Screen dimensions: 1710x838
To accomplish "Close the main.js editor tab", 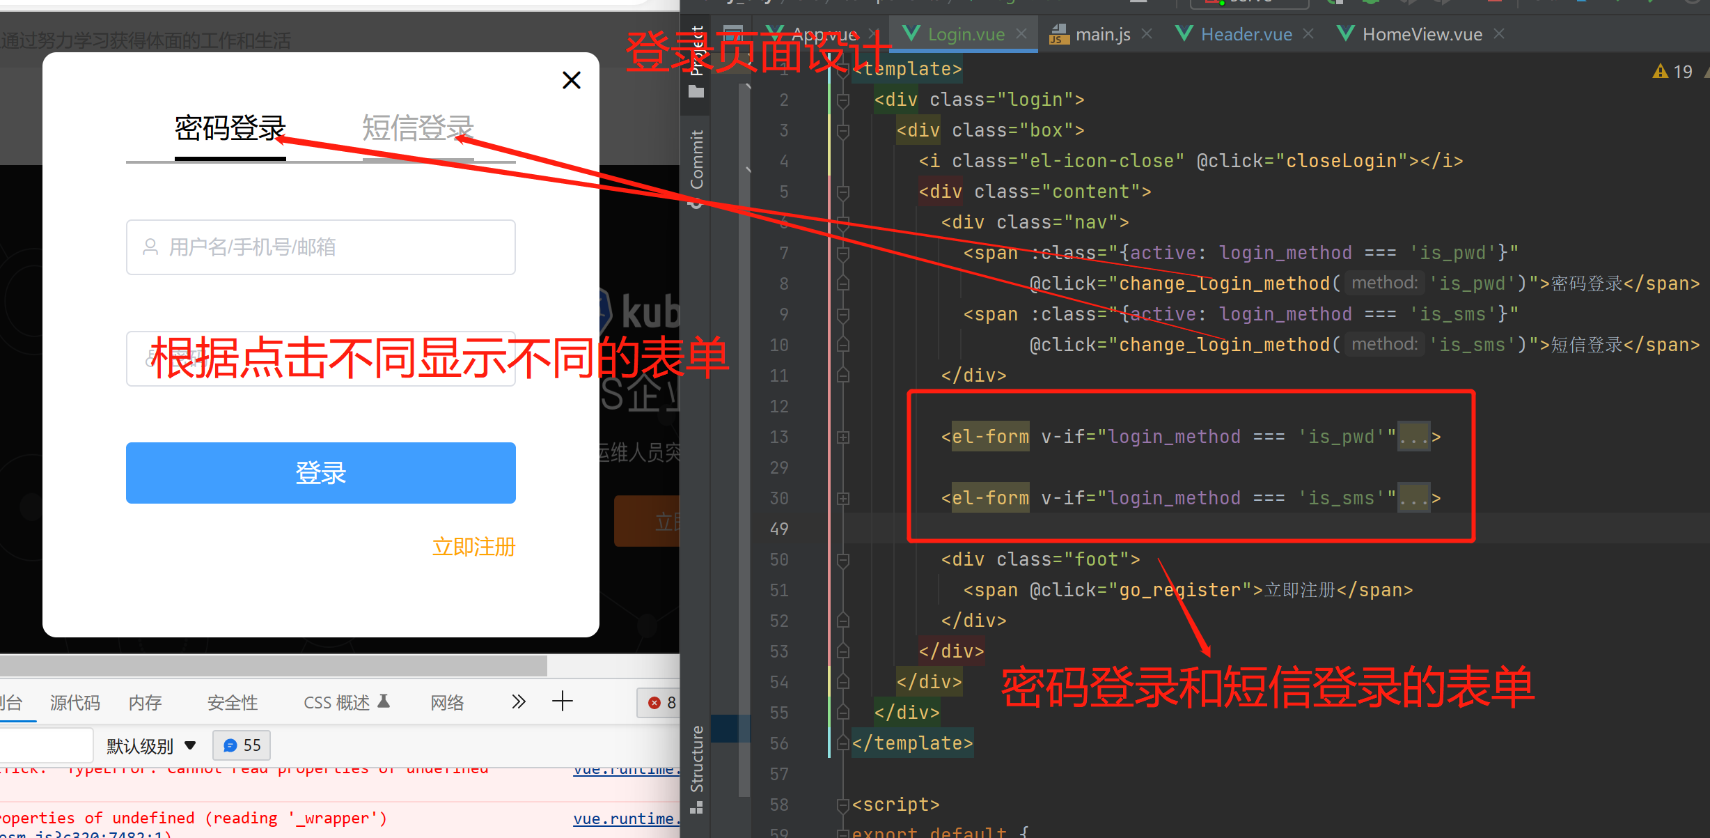I will tap(1147, 33).
